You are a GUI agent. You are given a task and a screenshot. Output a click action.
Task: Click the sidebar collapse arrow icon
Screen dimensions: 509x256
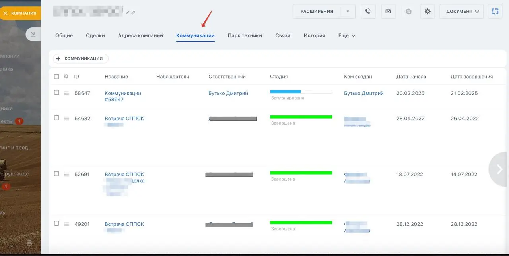[x=33, y=35]
